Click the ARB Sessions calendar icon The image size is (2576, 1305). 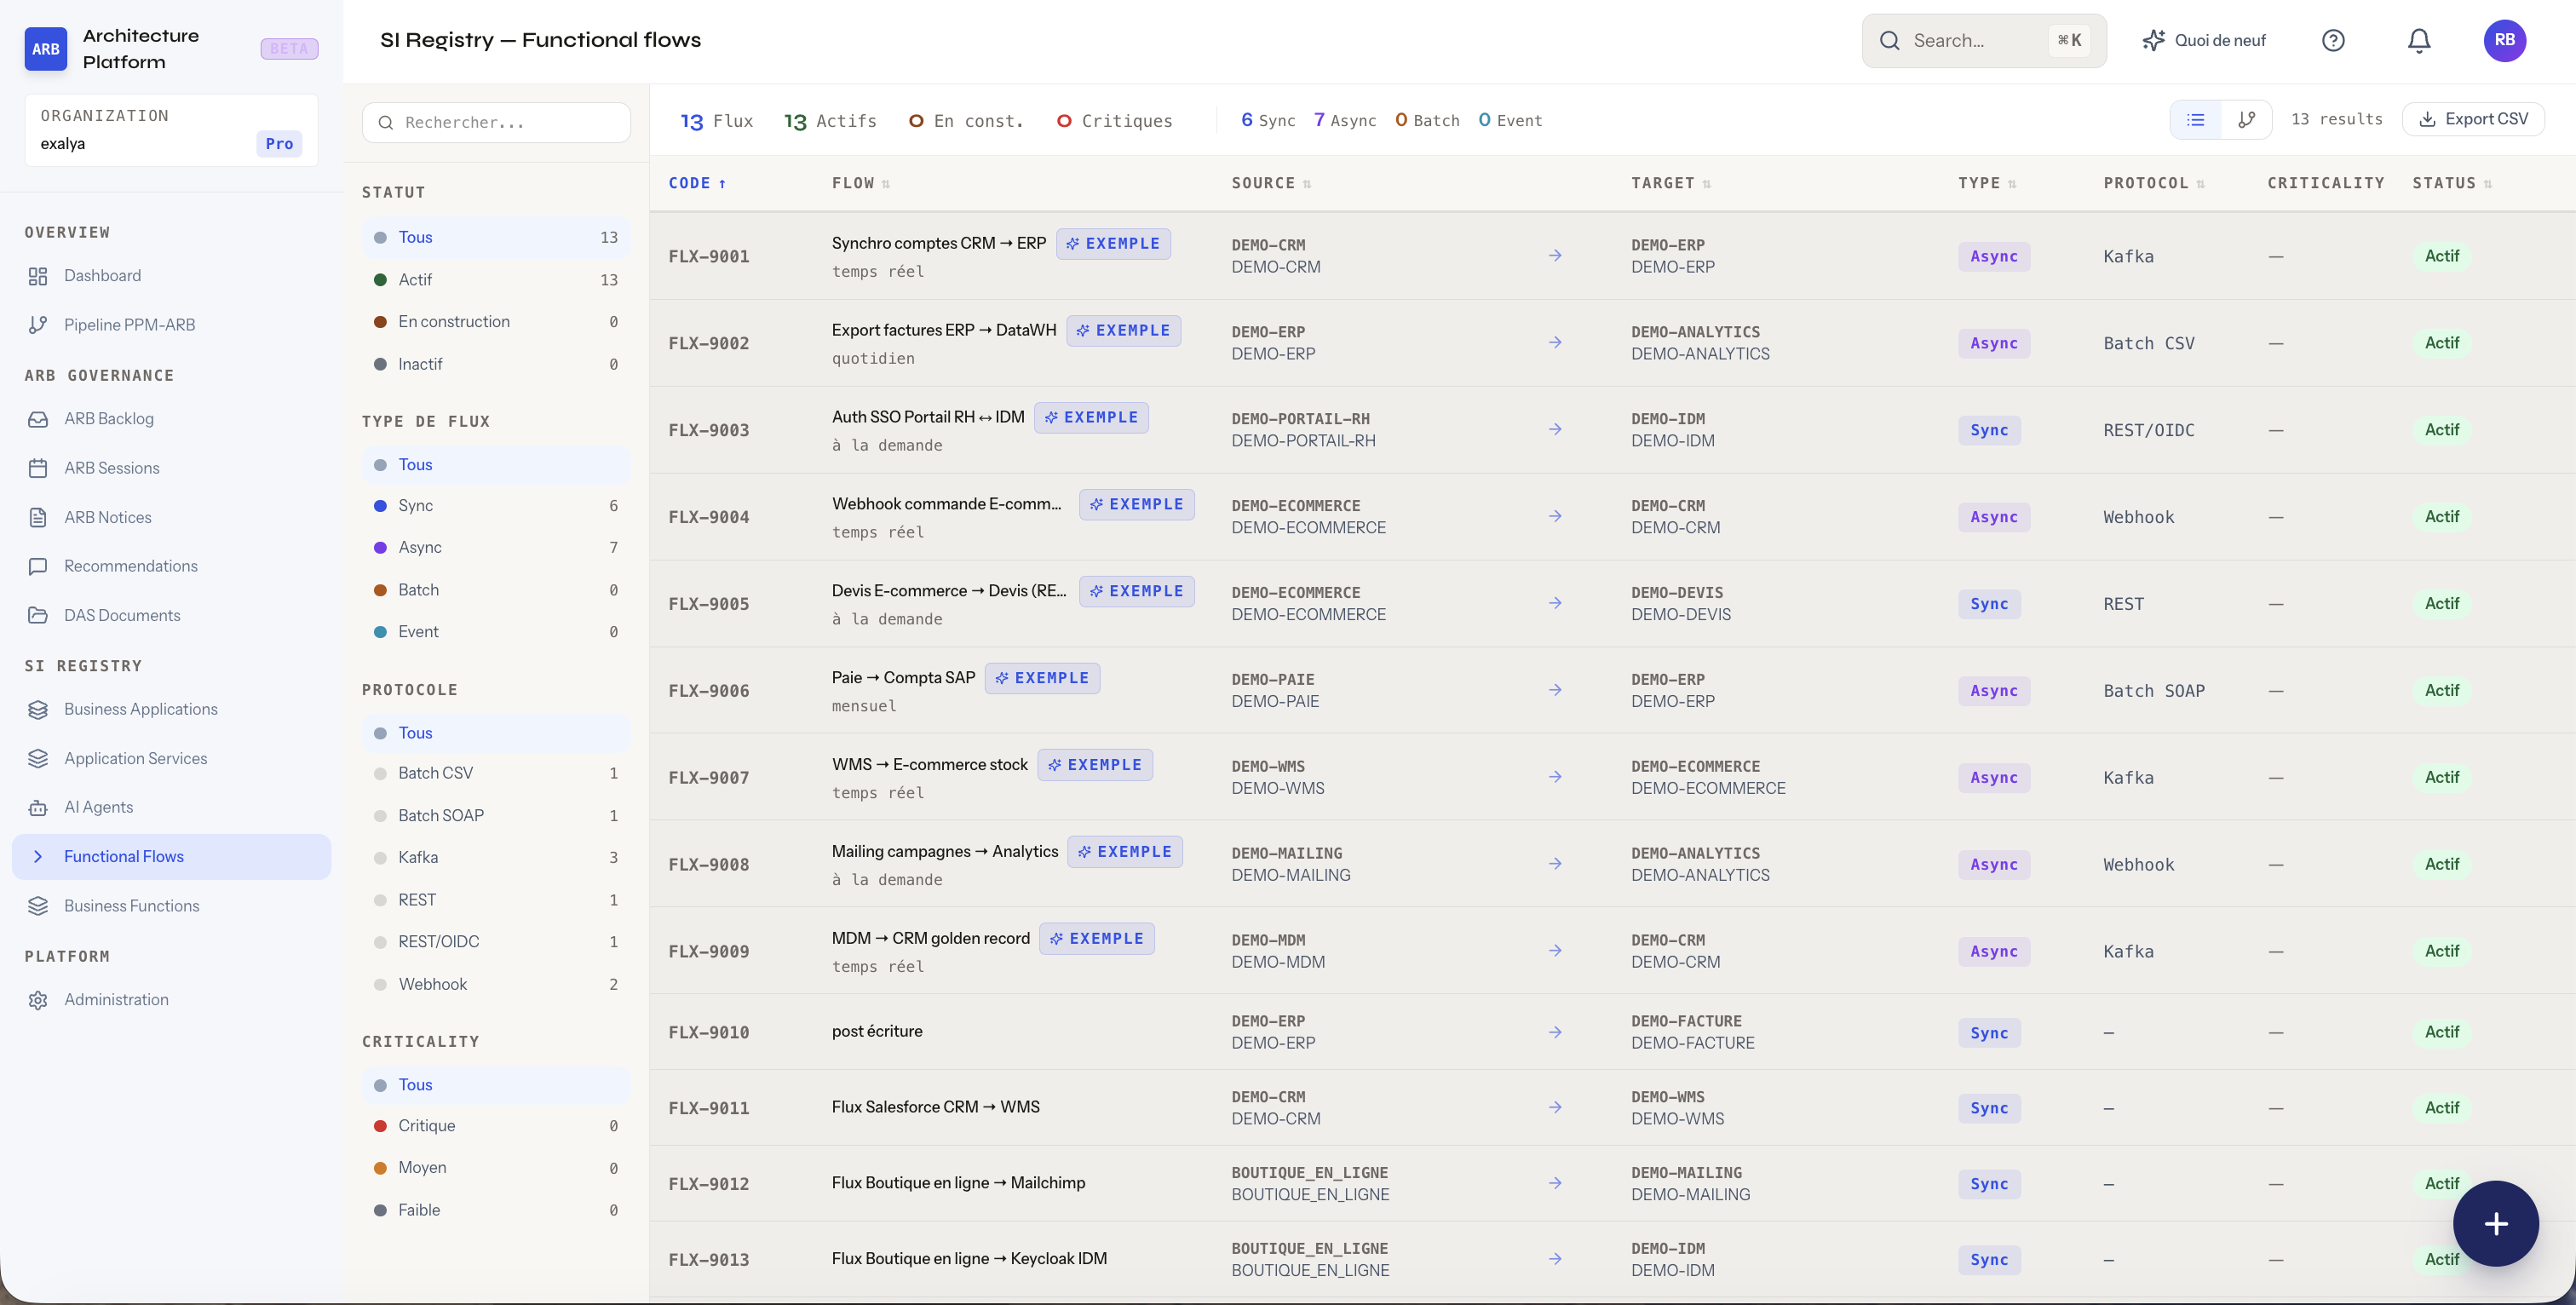[38, 468]
